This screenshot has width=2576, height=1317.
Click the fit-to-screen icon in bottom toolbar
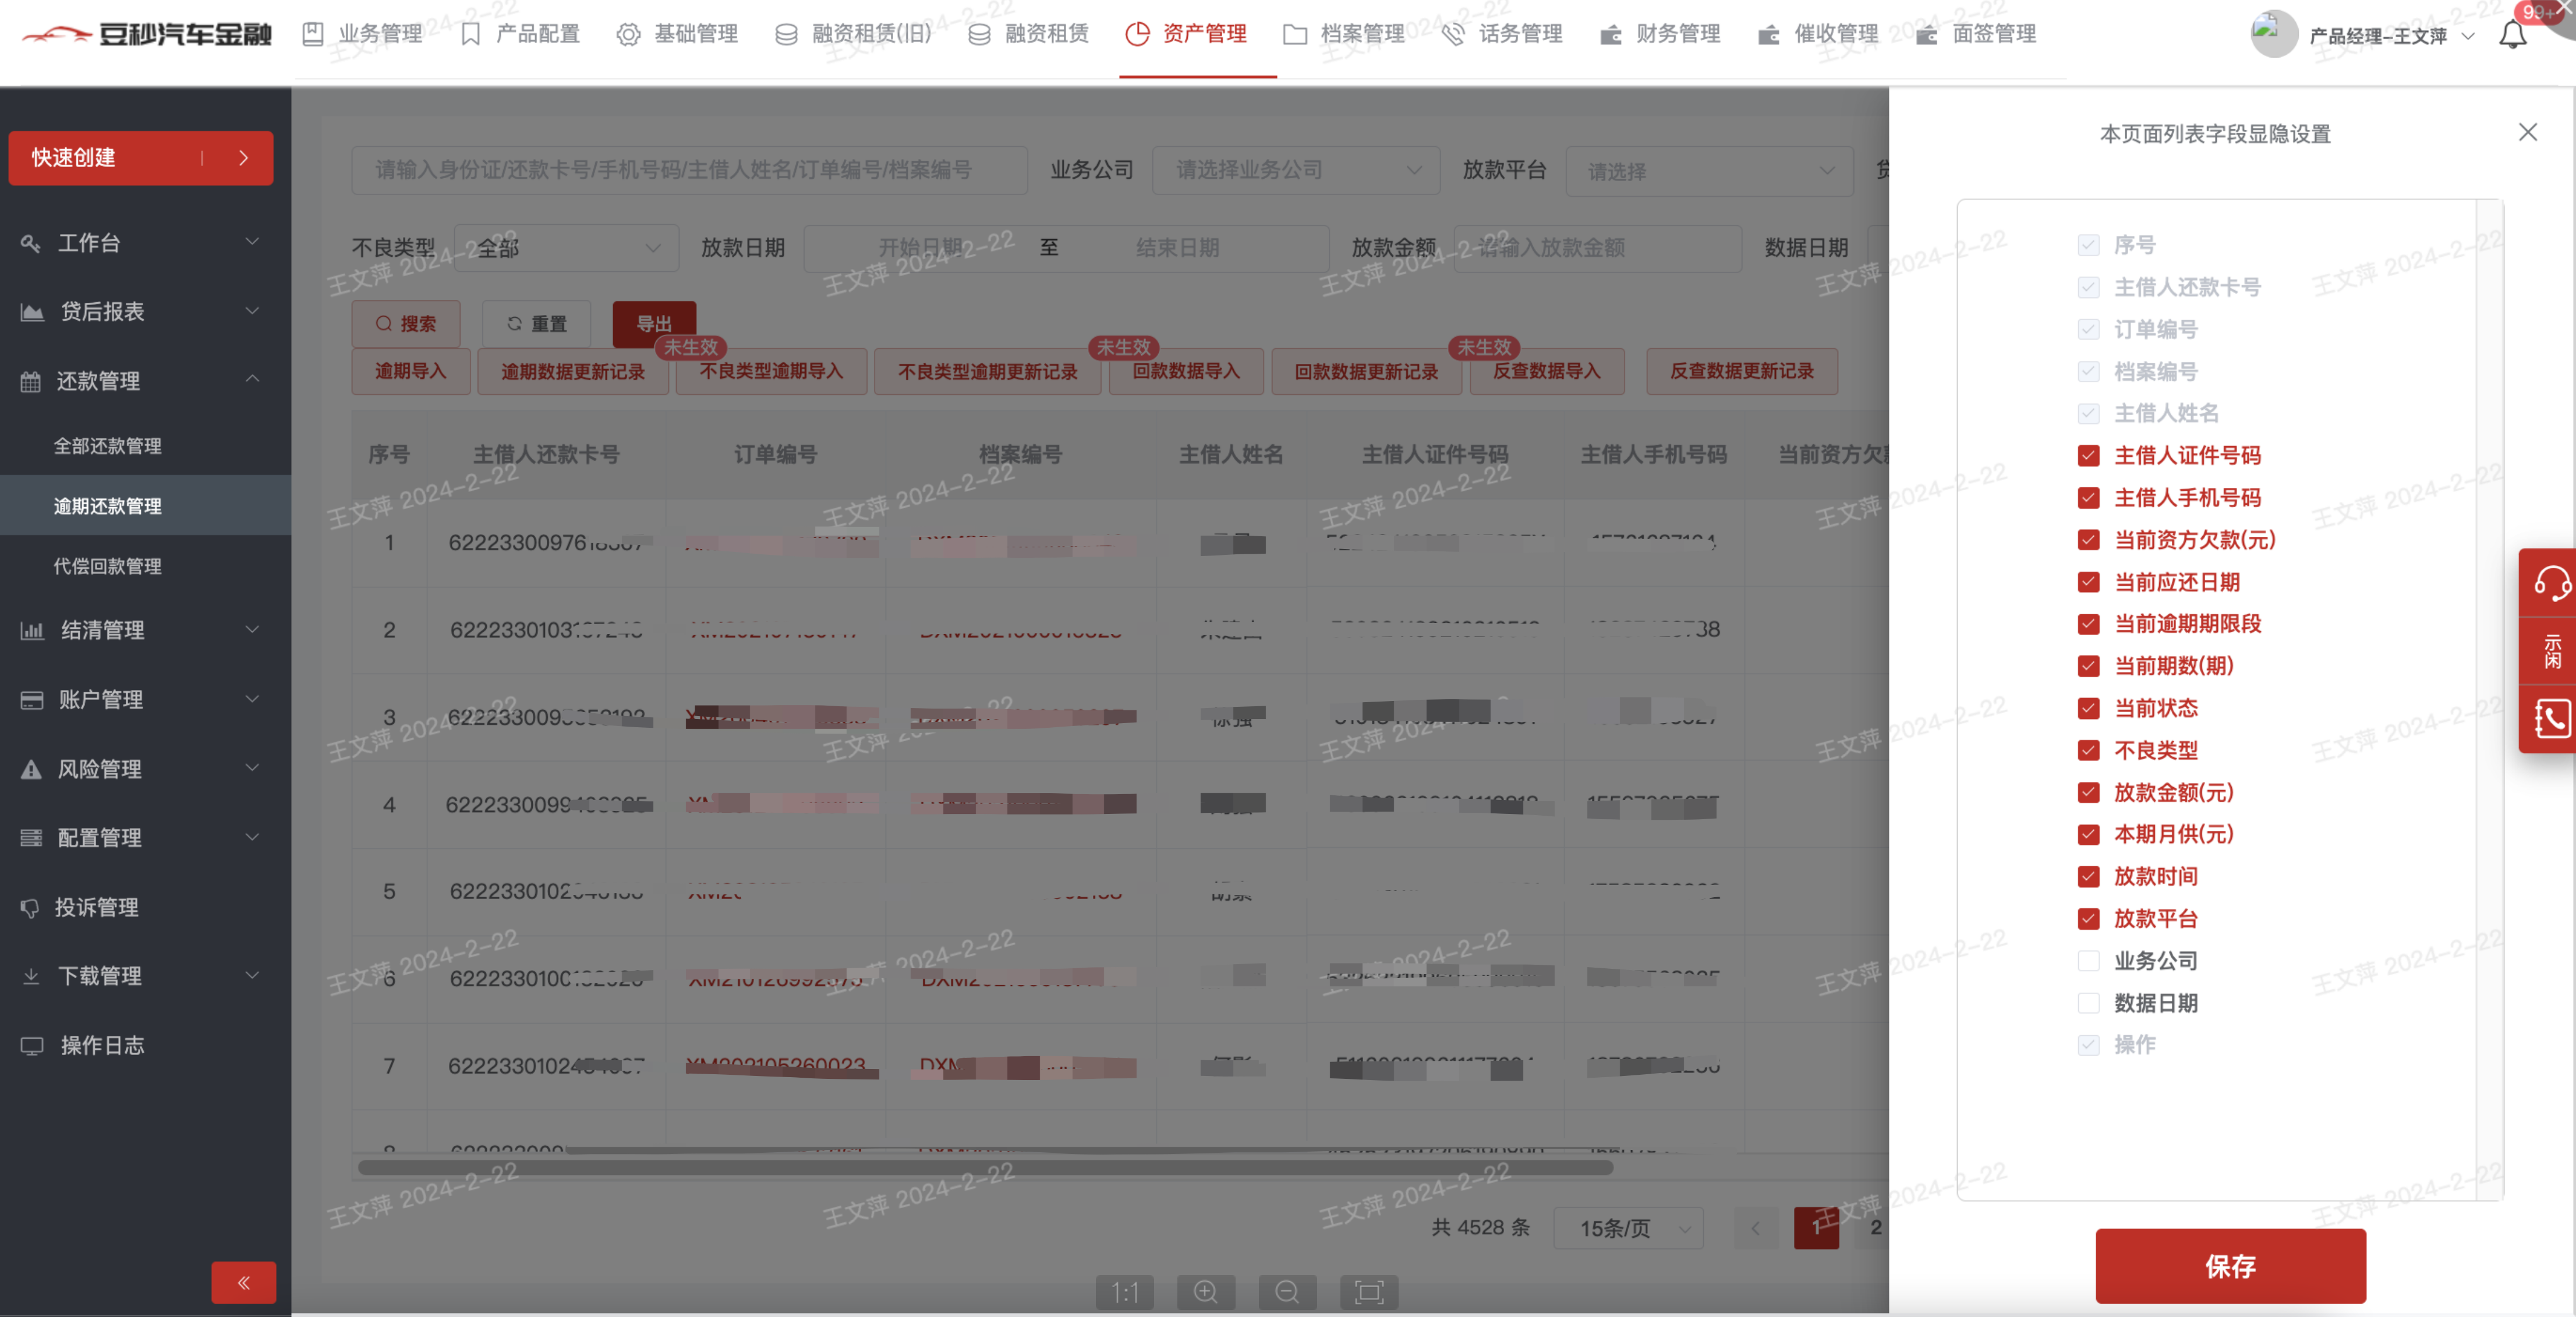point(1369,1292)
